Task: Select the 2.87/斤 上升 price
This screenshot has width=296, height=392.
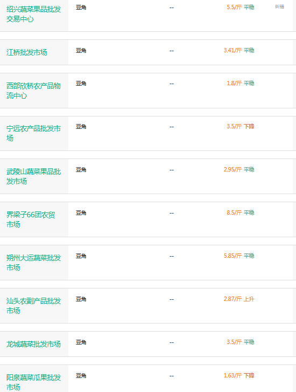Action: point(239,299)
